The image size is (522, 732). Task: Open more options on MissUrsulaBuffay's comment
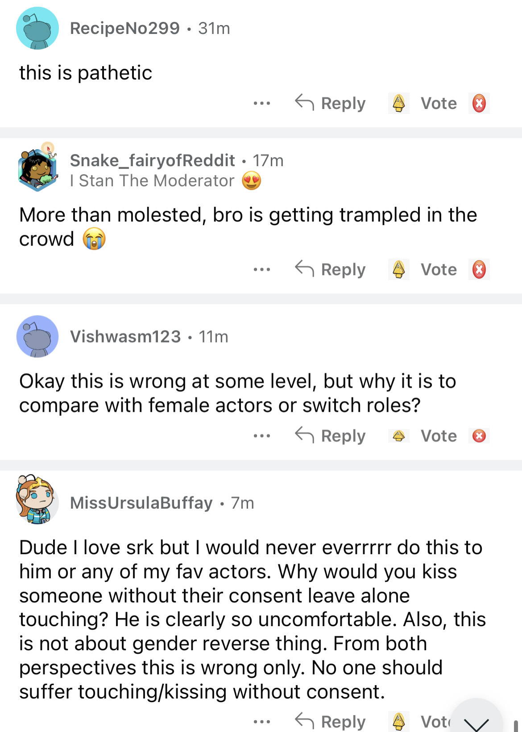261,721
